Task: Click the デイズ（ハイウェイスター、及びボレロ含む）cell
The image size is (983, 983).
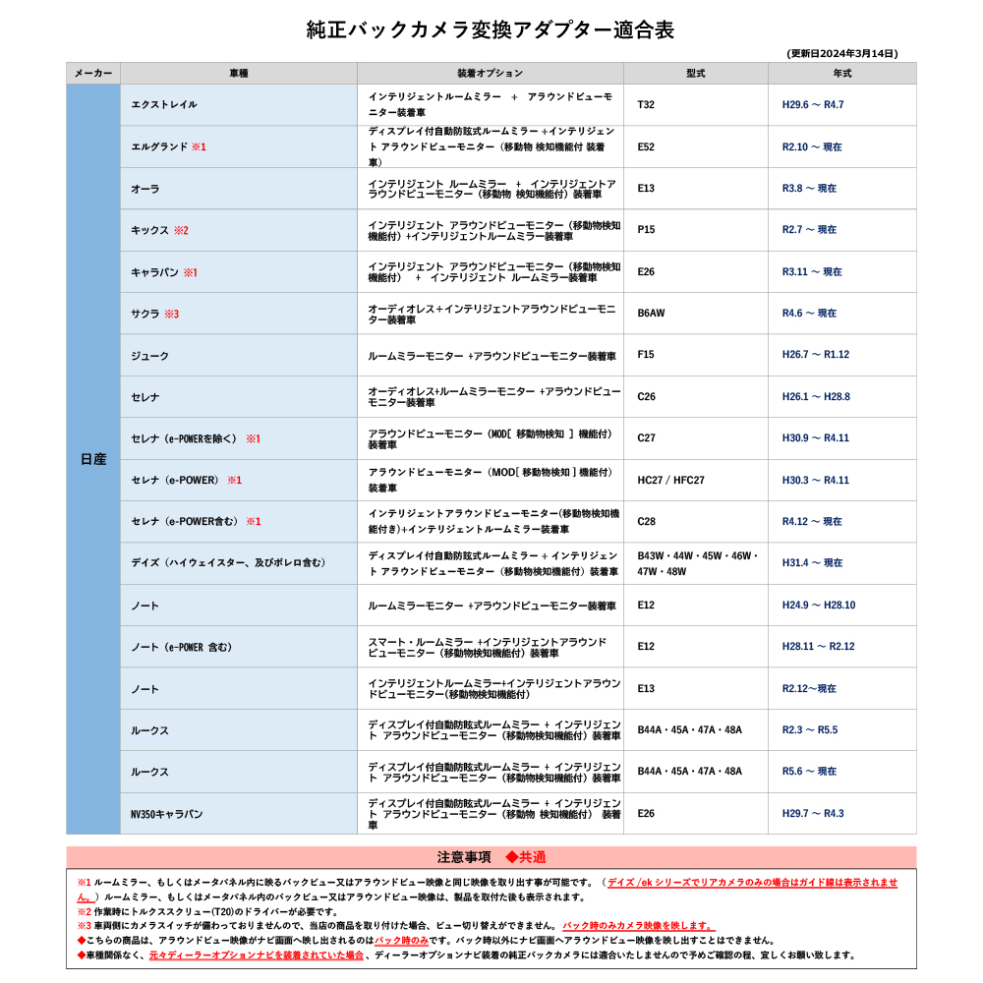Action: (x=239, y=563)
